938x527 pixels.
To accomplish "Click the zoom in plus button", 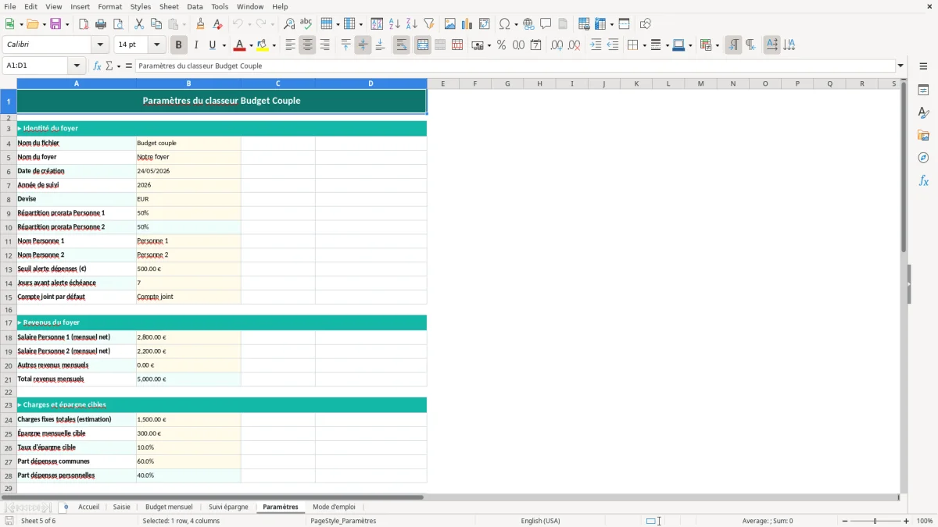I will pyautogui.click(x=907, y=521).
